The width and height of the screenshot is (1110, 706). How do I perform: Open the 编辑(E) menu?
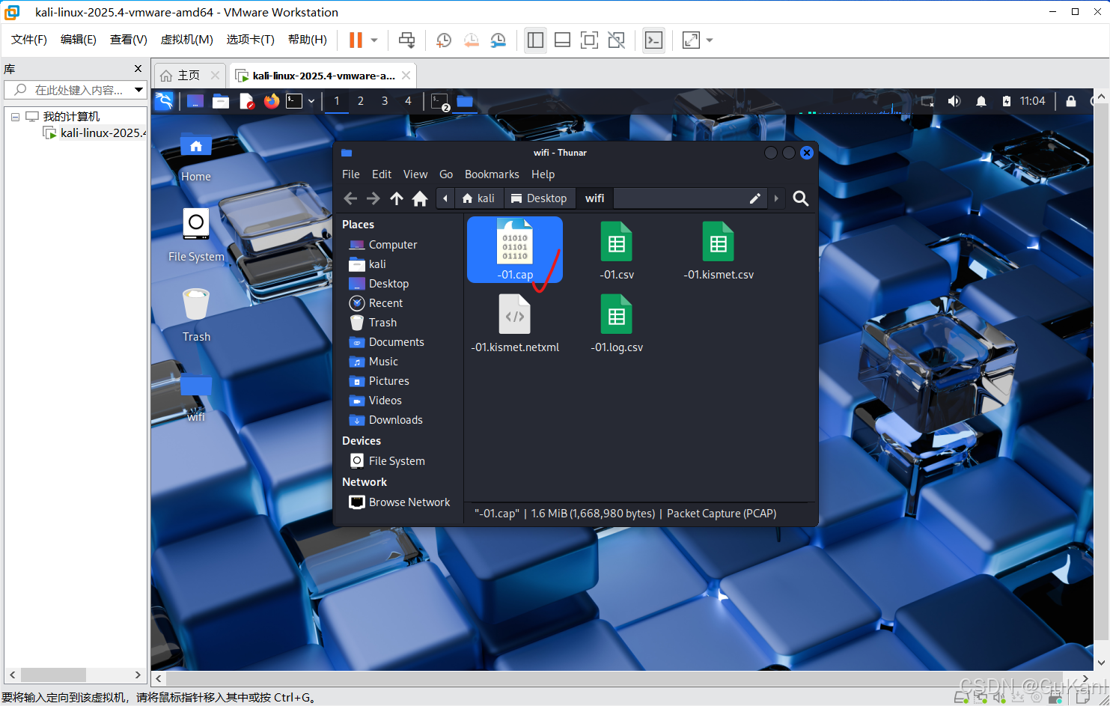pyautogui.click(x=78, y=40)
